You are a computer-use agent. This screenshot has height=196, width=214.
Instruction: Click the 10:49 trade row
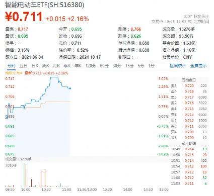click(189, 149)
